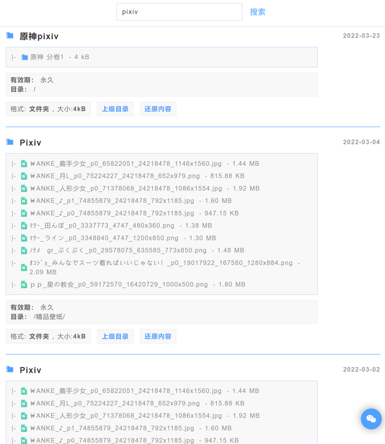Screen dimensions: 385x444
Task: Click 还原内容 under the 原神pixiv result
Action: click(158, 109)
